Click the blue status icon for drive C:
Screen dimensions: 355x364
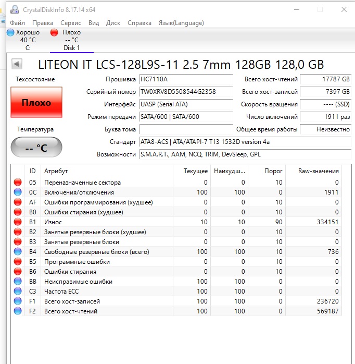[10, 32]
